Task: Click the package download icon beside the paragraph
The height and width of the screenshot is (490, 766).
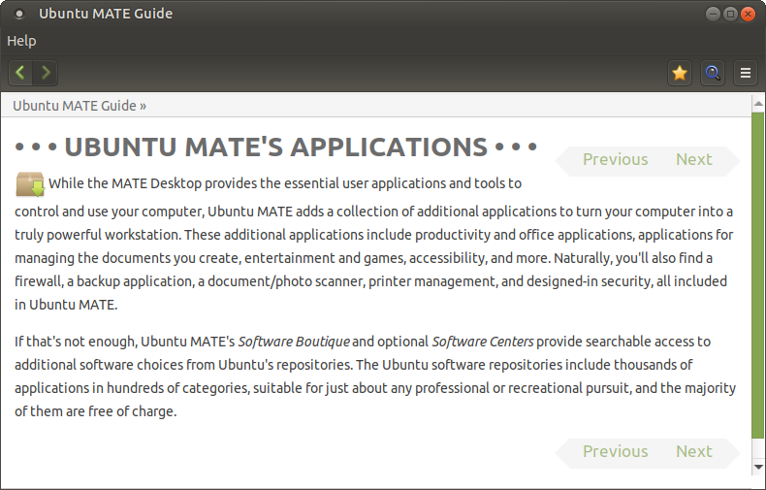Action: pyautogui.click(x=30, y=184)
